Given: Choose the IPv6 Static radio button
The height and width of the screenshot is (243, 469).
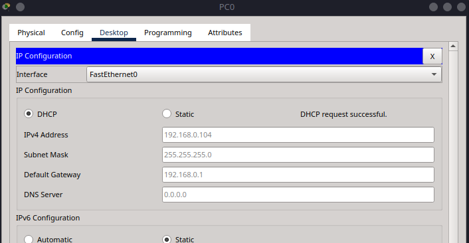Looking at the screenshot, I should (x=167, y=240).
